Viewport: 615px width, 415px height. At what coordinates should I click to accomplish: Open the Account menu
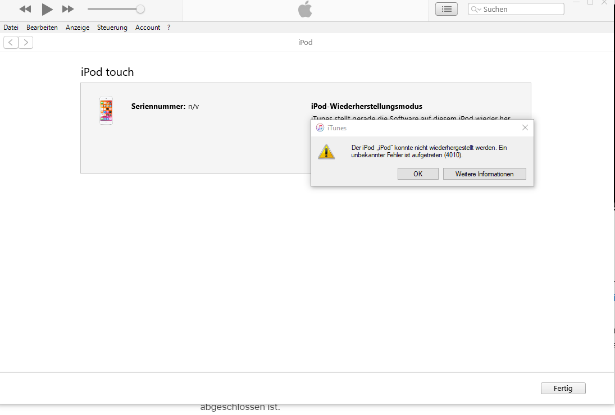148,28
